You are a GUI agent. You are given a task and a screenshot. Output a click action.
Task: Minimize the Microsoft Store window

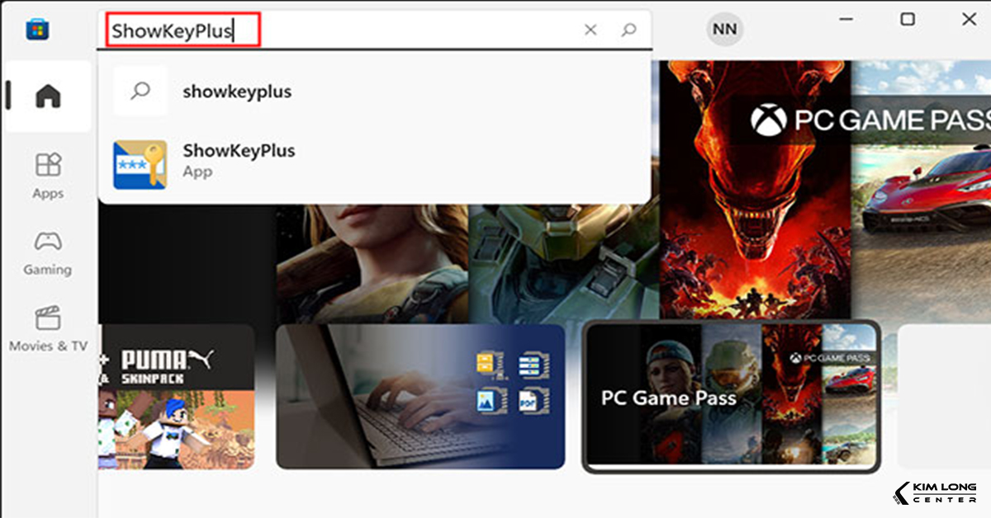click(x=846, y=18)
